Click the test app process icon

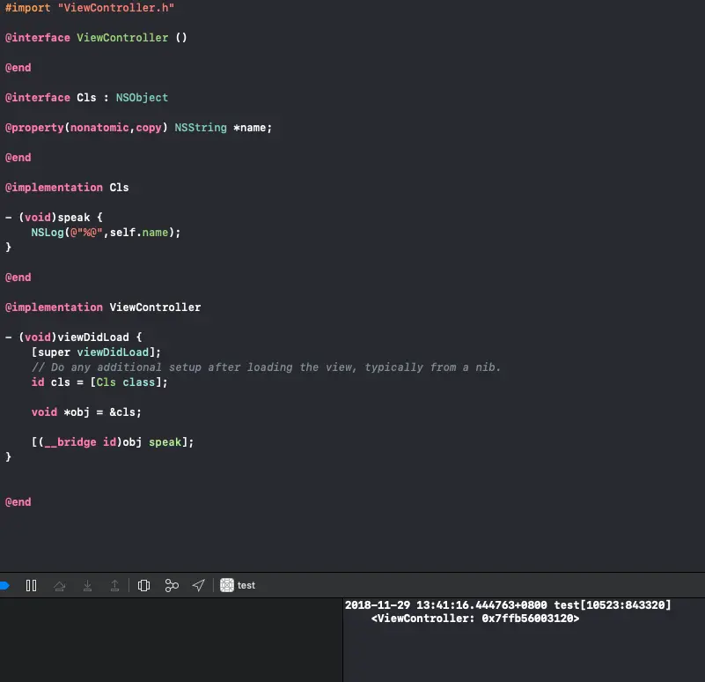pyautogui.click(x=226, y=585)
